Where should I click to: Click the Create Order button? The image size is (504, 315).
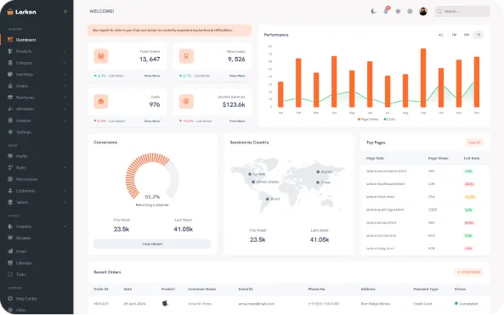(468, 272)
